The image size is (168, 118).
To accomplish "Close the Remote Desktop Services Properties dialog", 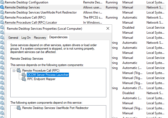I will [108, 28].
